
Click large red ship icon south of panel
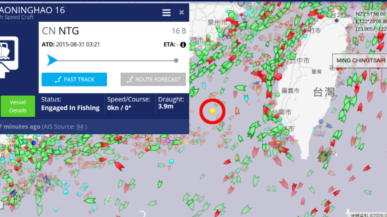coord(119,166)
